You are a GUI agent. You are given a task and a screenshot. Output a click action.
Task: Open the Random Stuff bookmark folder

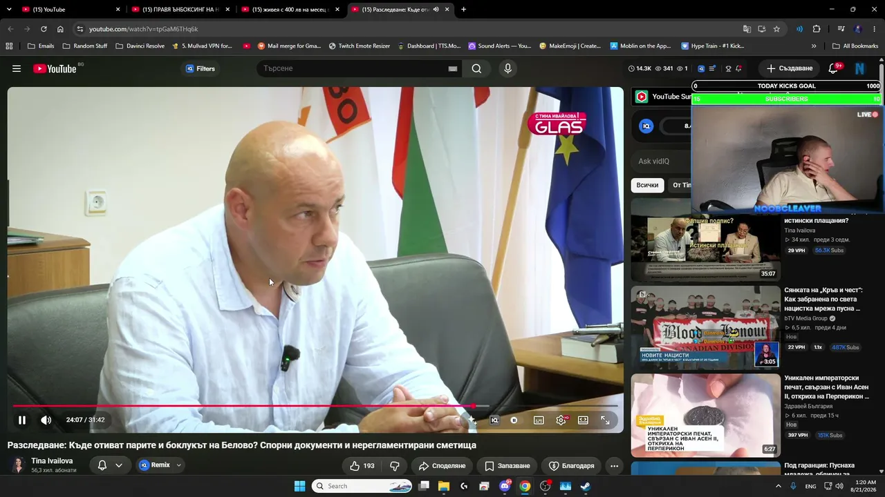[85, 46]
